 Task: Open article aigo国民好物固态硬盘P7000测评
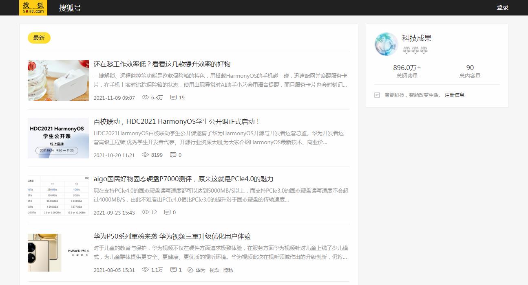(183, 179)
